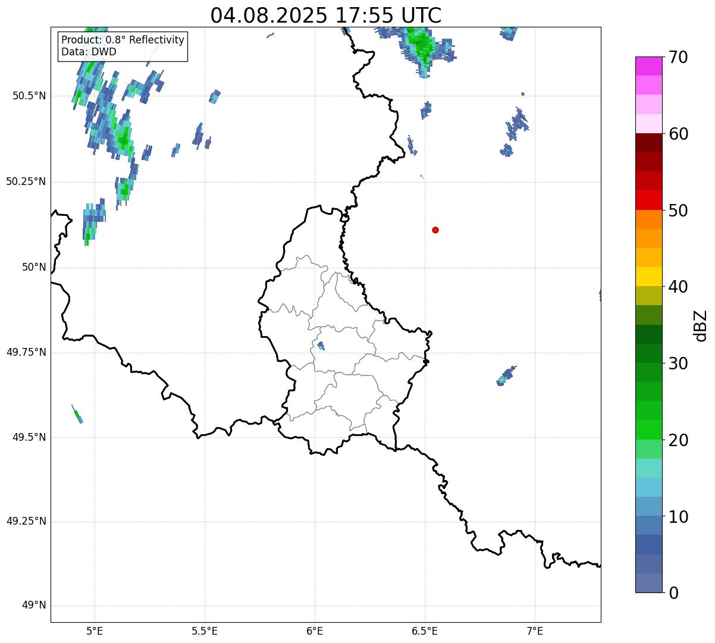Click the dBZ colorbar axis label
The image size is (715, 643).
(701, 325)
